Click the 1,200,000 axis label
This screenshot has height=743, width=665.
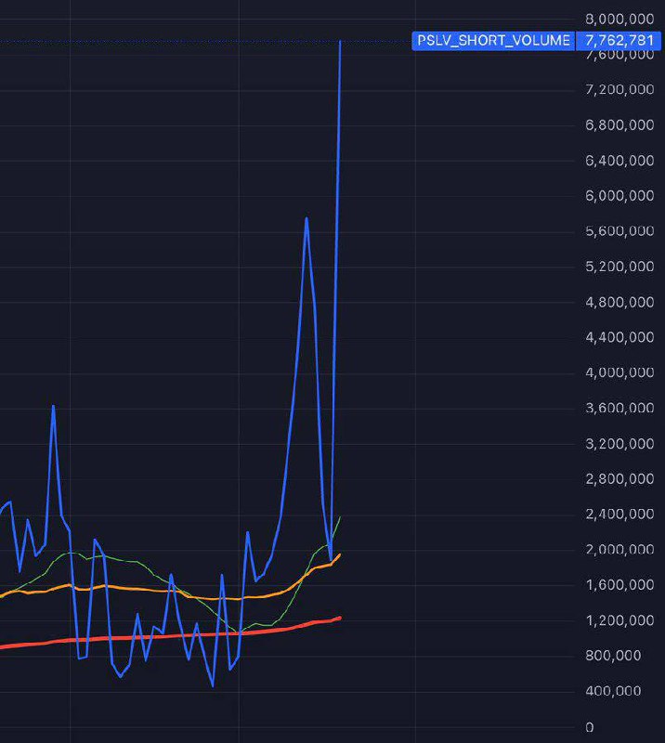pyautogui.click(x=619, y=620)
